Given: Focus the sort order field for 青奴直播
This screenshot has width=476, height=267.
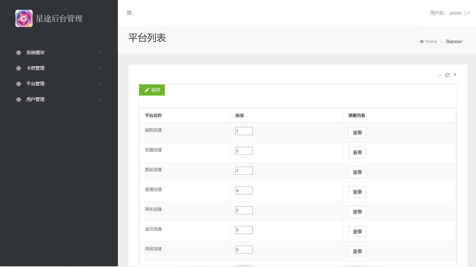Looking at the screenshot, I should tap(244, 250).
